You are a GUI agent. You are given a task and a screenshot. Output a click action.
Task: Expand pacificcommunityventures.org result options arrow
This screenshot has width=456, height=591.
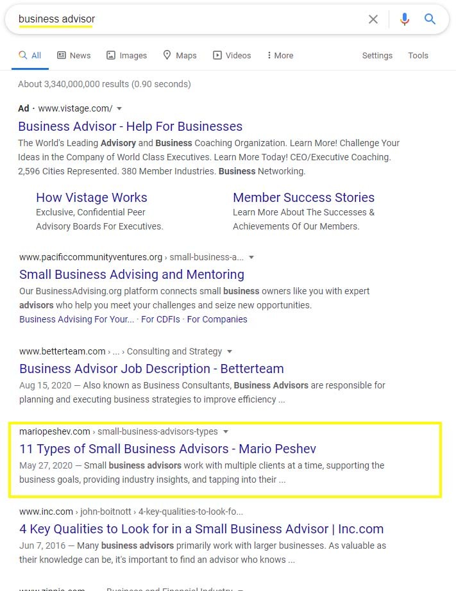251,257
